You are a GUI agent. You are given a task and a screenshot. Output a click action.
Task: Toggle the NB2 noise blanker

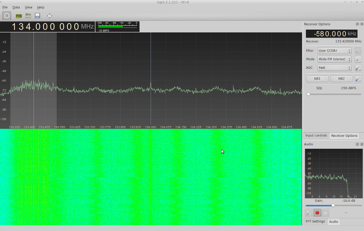341,79
